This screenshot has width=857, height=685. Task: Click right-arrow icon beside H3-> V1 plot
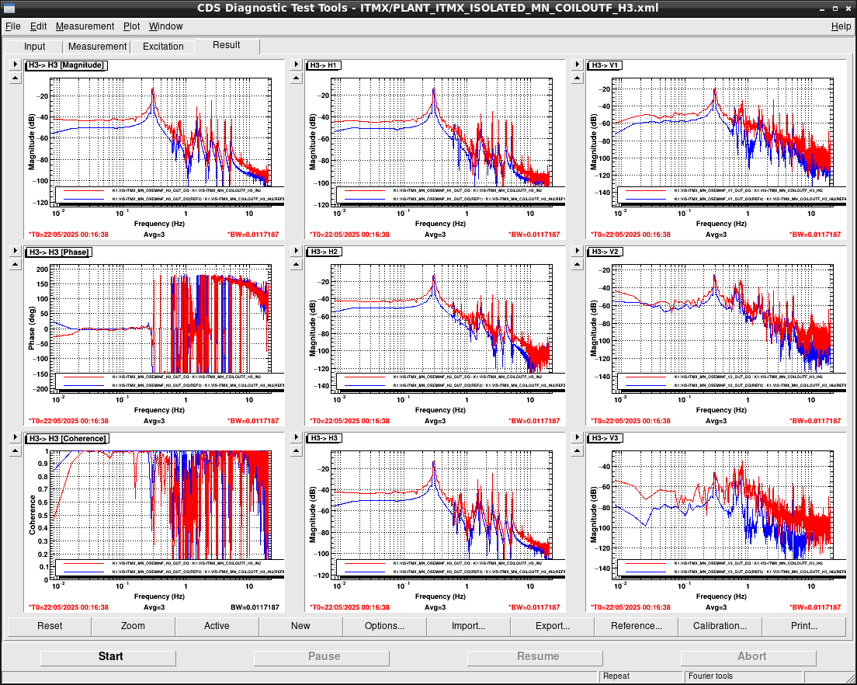tap(578, 64)
